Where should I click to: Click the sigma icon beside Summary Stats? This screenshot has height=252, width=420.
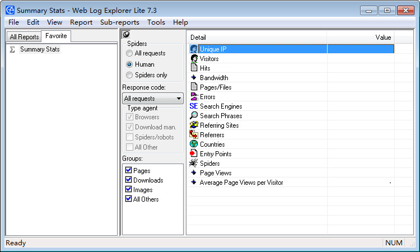coord(12,49)
